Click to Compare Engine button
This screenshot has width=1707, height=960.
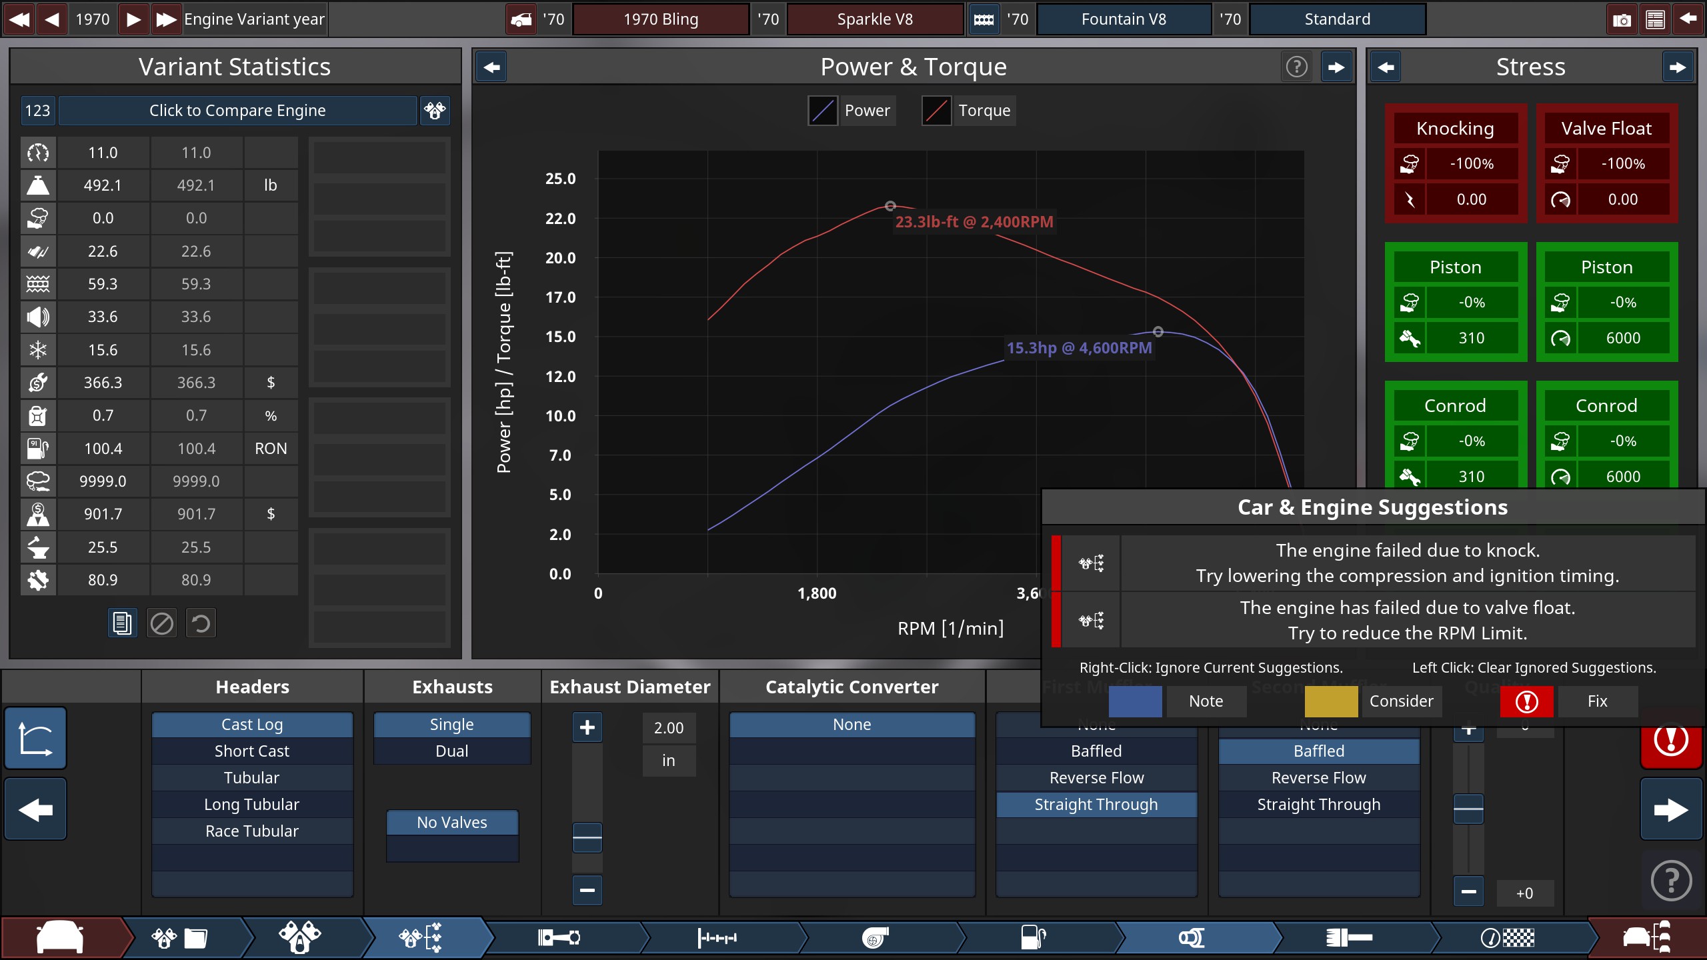(x=237, y=110)
